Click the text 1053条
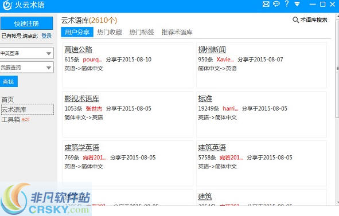This screenshot has width=339, height=216. [x=73, y=109]
